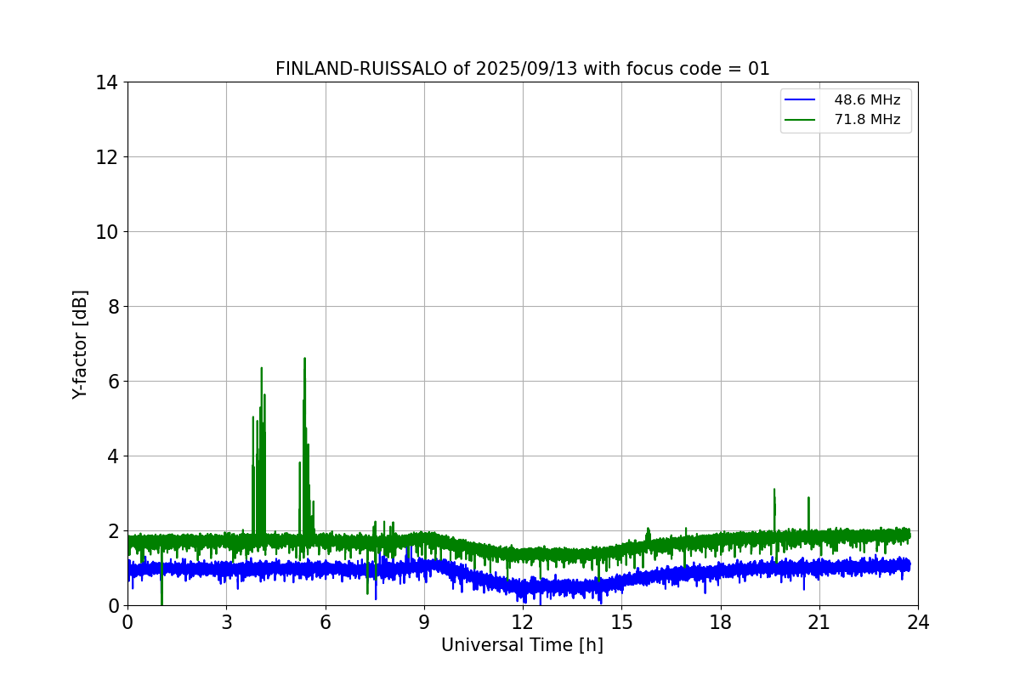This screenshot has width=1020, height=680.
Task: Click the green line sample in legend
Action: pyautogui.click(x=800, y=120)
